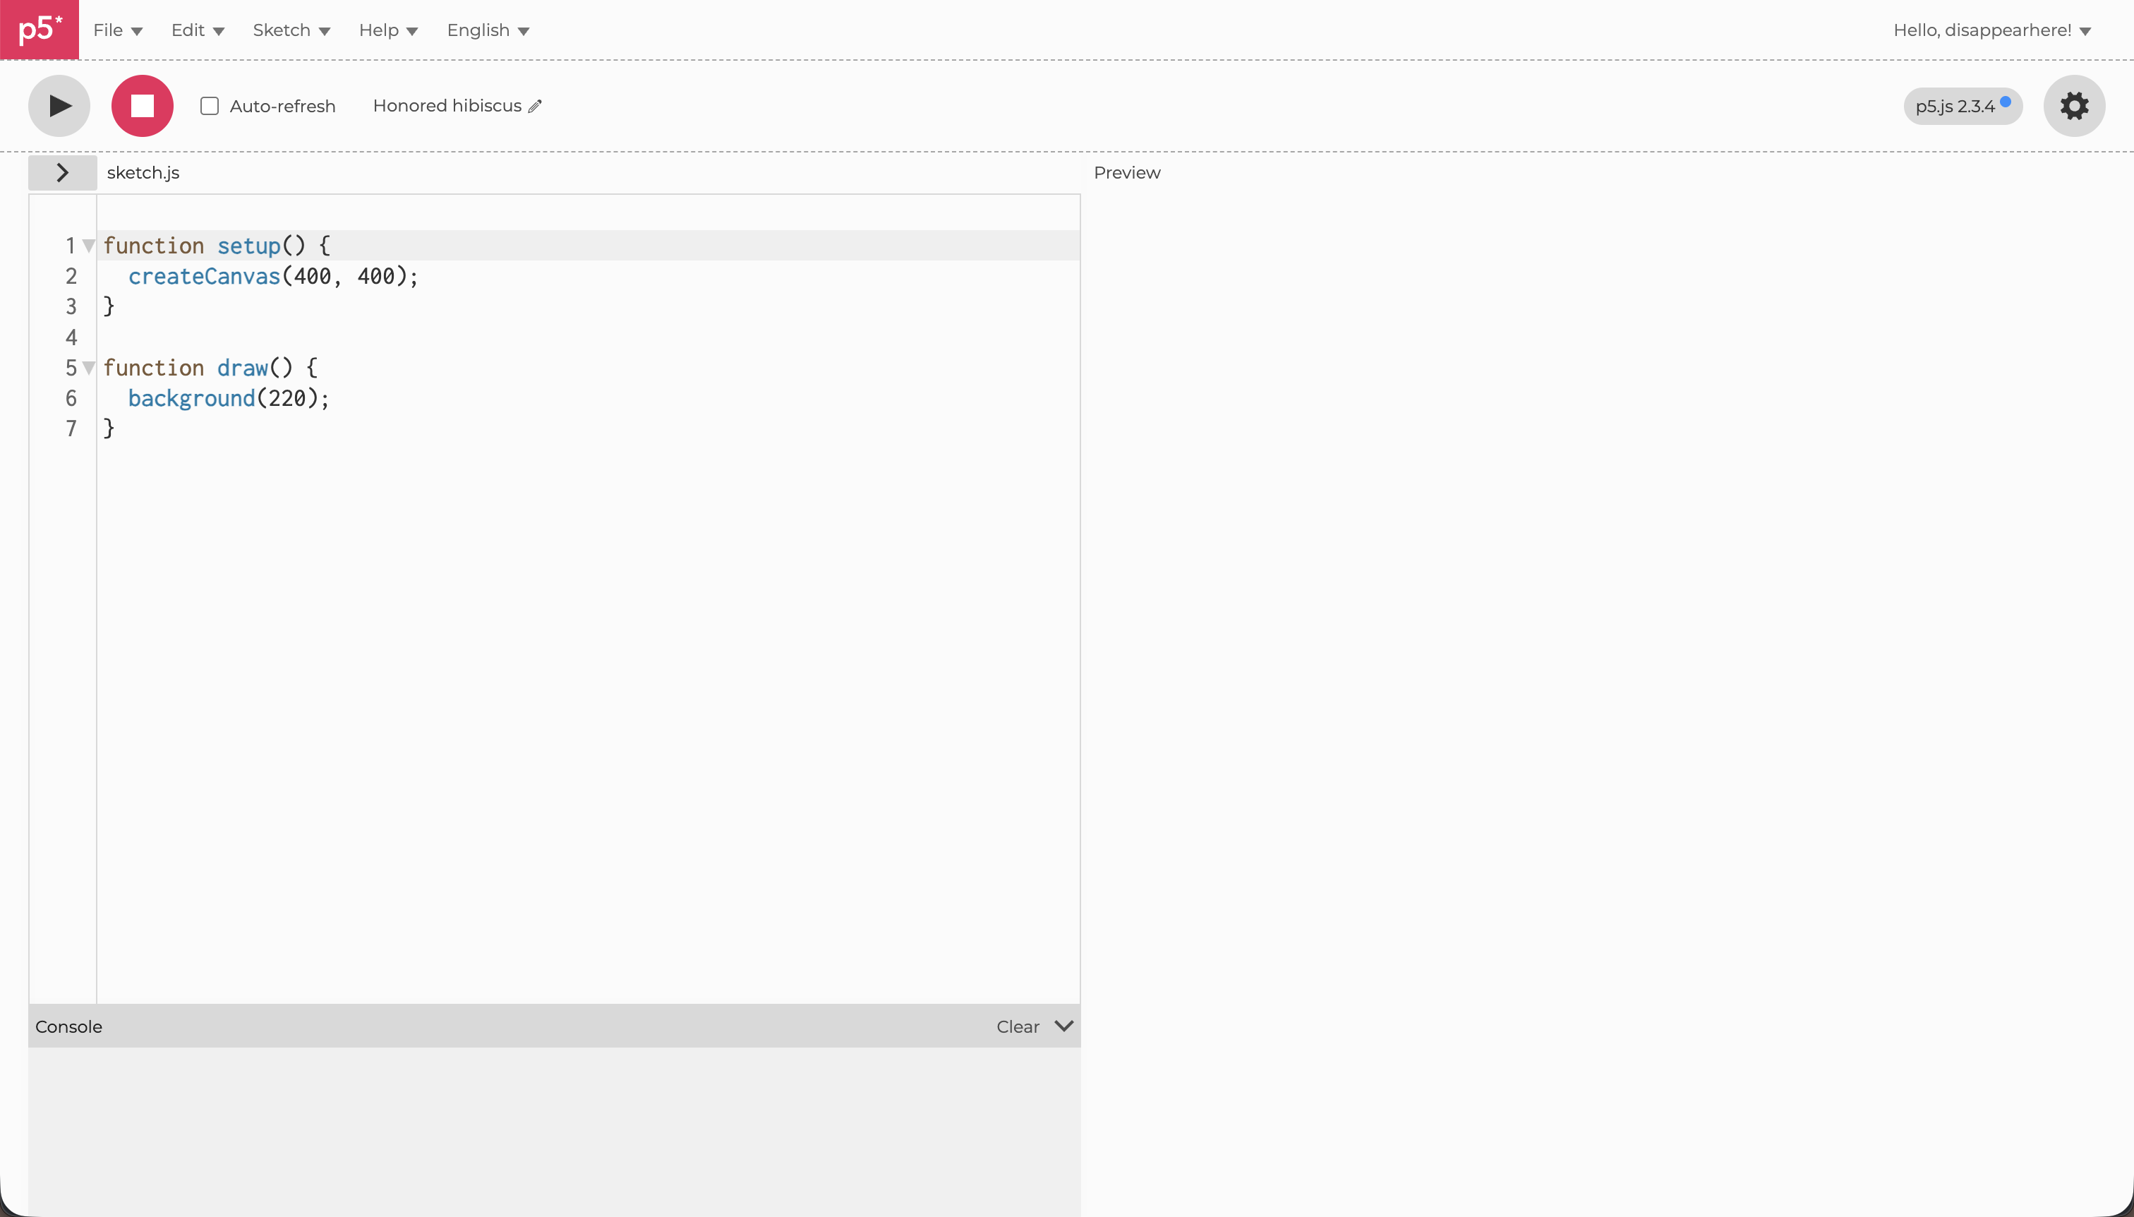Fold the setup function at line 1
The width and height of the screenshot is (2134, 1217).
(x=89, y=246)
